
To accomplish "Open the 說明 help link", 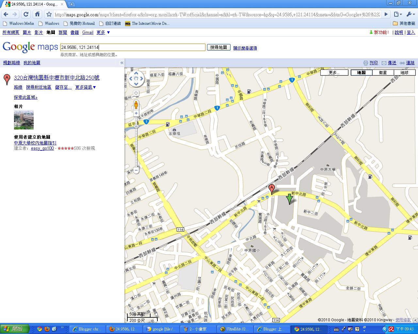I will coord(399,32).
